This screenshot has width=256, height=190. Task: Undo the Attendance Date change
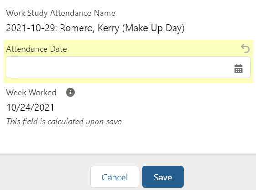[246, 49]
